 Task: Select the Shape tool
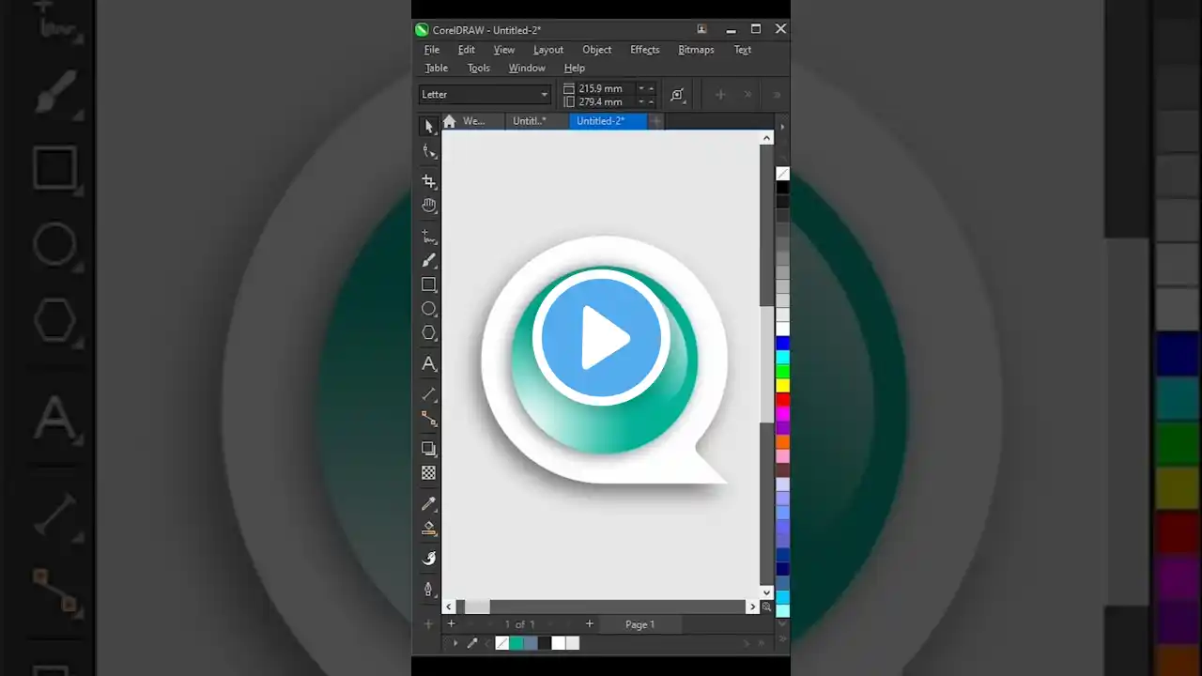tap(429, 151)
